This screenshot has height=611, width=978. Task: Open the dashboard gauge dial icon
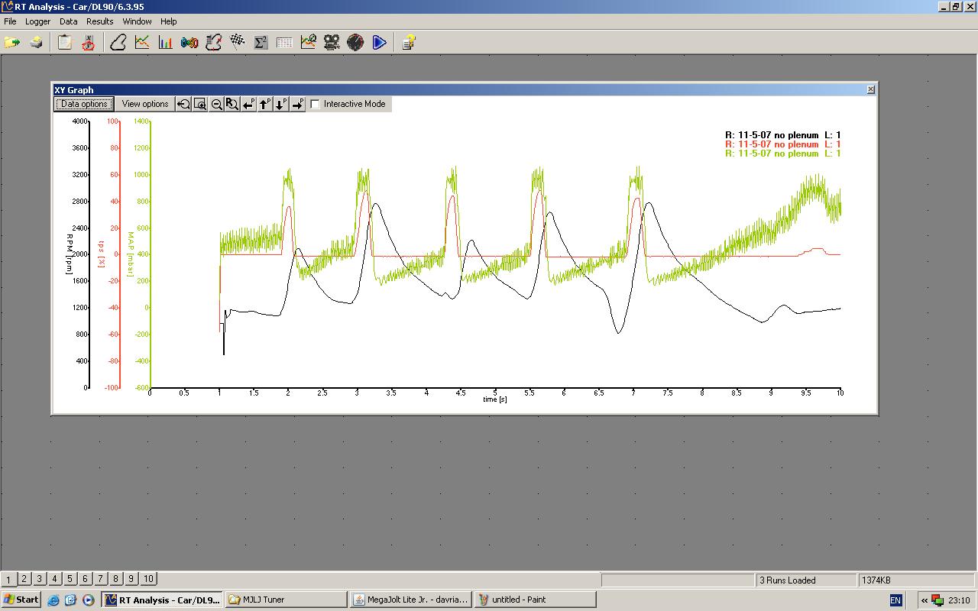click(x=355, y=43)
